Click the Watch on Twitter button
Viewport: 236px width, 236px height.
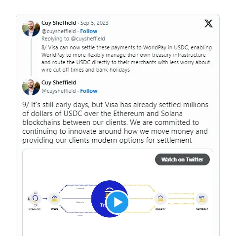click(x=182, y=159)
